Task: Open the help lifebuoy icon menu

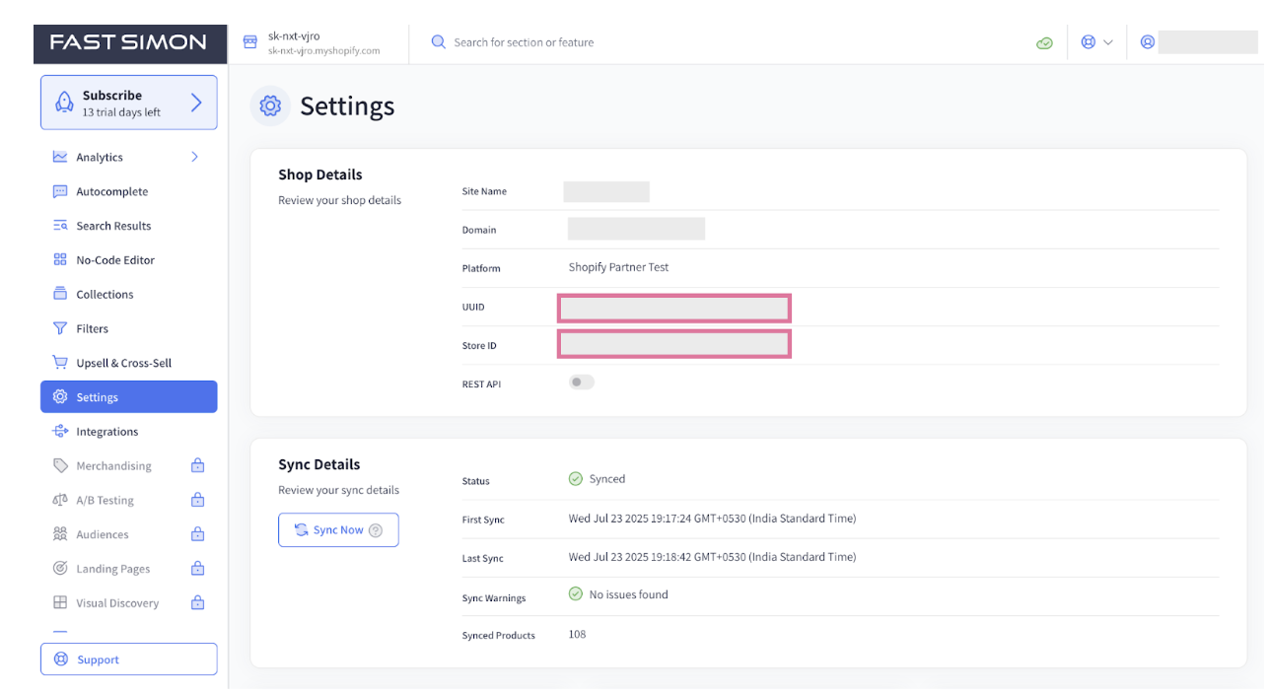Action: click(x=1089, y=42)
